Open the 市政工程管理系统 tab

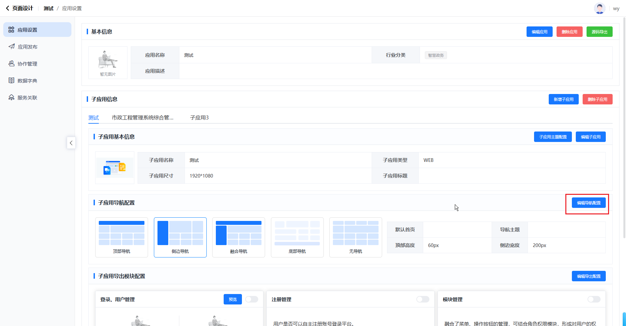[142, 118]
